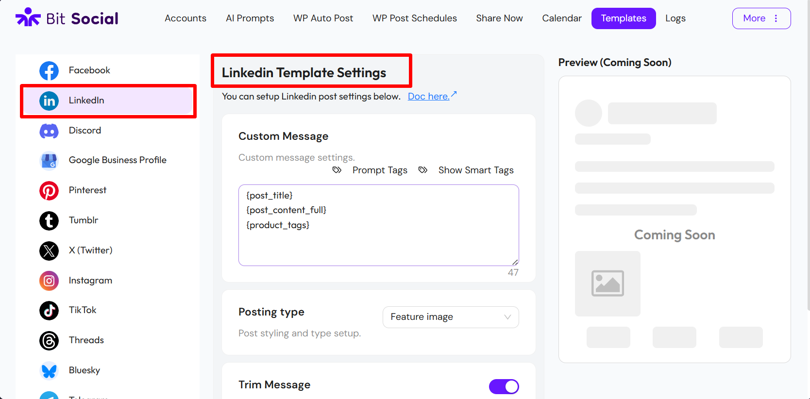810x399 pixels.
Task: Open the AI Prompts tab
Action: (250, 18)
